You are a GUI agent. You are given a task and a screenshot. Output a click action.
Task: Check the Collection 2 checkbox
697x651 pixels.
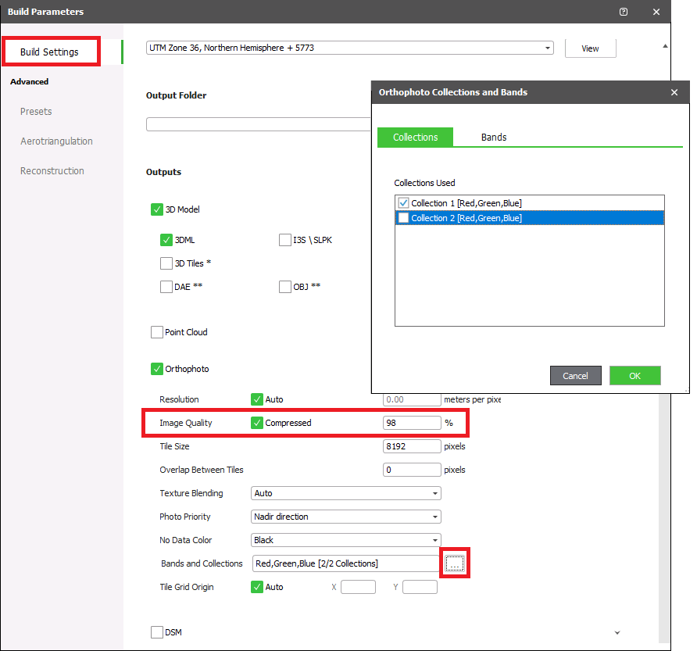click(403, 218)
